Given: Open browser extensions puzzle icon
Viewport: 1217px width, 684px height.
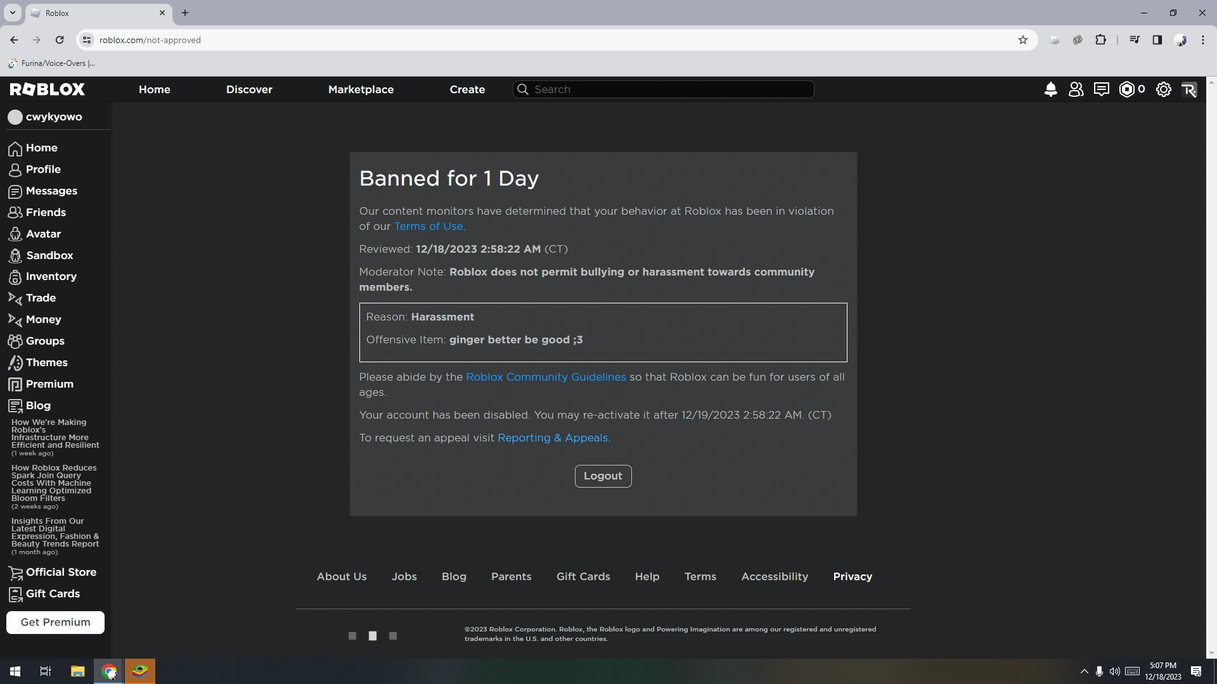Looking at the screenshot, I should (x=1101, y=39).
